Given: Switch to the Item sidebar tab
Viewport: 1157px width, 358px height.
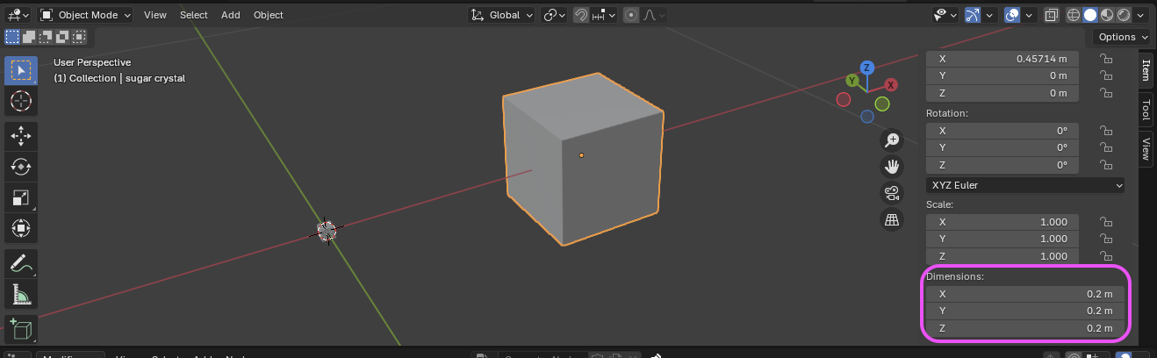Looking at the screenshot, I should point(1146,70).
